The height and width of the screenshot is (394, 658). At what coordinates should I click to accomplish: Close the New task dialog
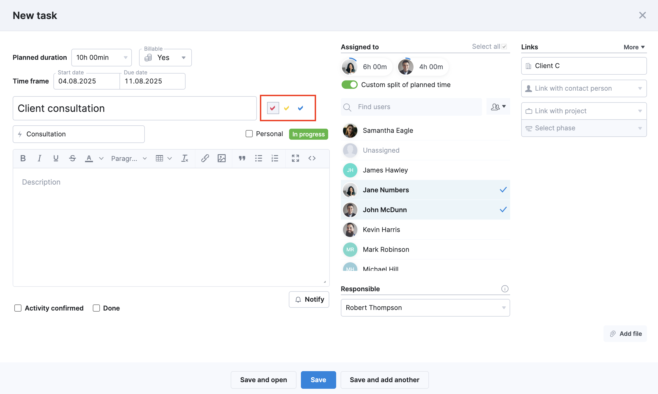(x=642, y=15)
